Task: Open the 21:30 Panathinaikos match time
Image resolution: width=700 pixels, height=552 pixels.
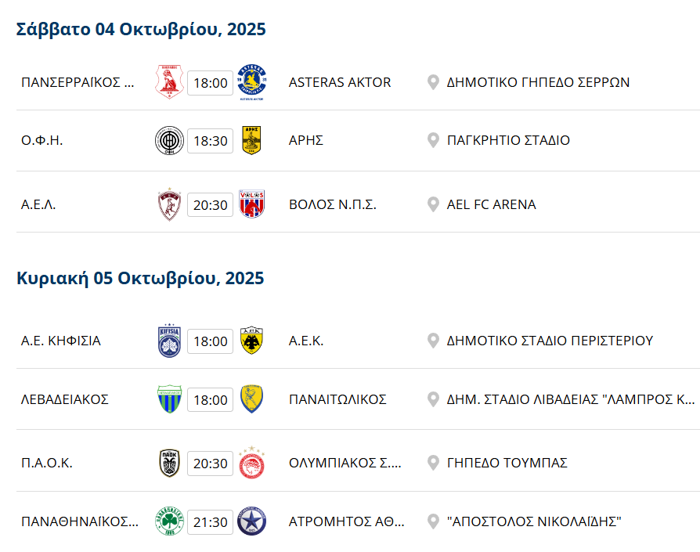Action: (x=210, y=522)
